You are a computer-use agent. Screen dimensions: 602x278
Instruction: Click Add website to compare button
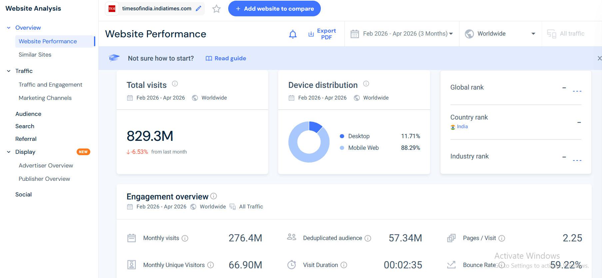[275, 9]
